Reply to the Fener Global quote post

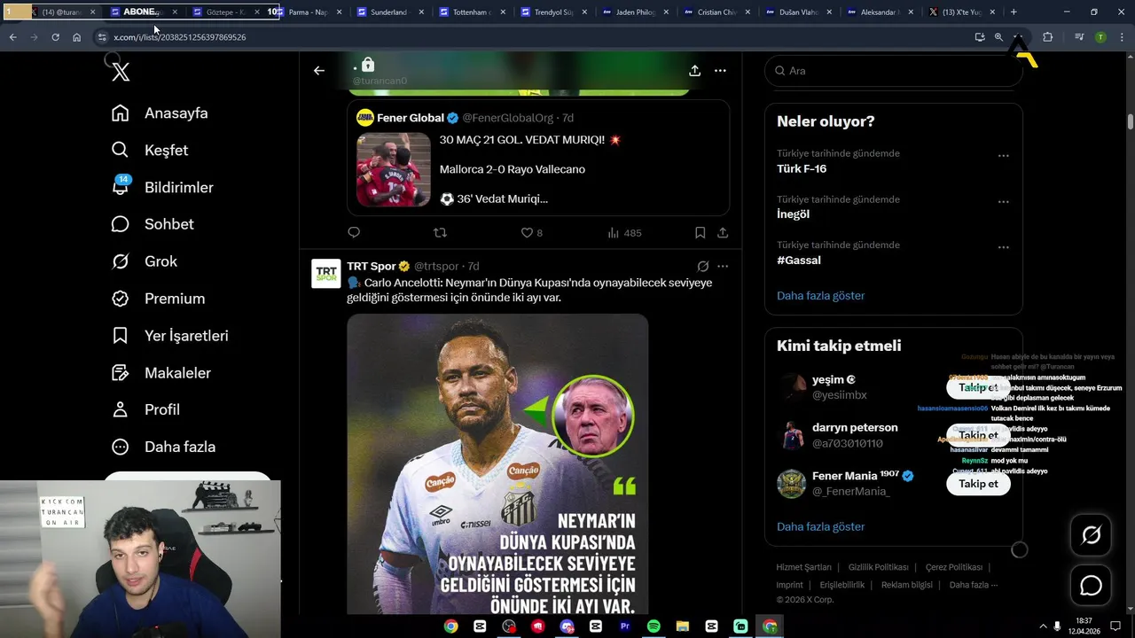pyautogui.click(x=354, y=233)
